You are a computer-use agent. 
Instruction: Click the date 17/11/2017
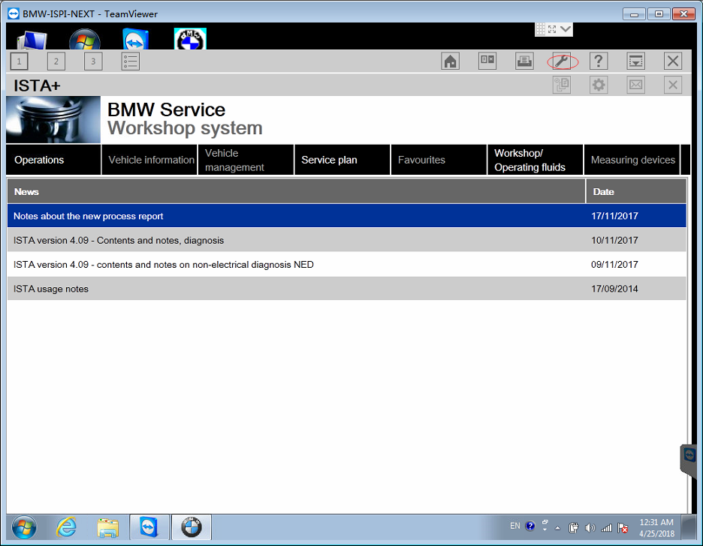(614, 216)
